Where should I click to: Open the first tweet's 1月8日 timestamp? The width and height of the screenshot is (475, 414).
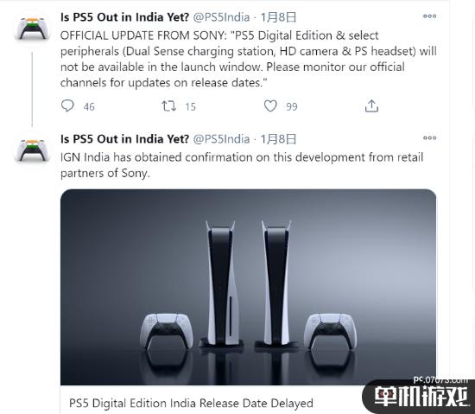tap(278, 17)
